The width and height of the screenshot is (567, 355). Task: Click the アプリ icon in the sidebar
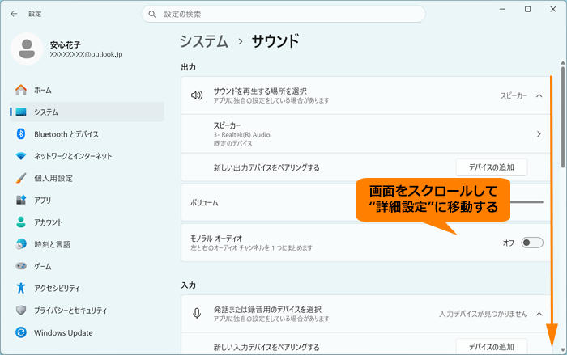point(21,200)
